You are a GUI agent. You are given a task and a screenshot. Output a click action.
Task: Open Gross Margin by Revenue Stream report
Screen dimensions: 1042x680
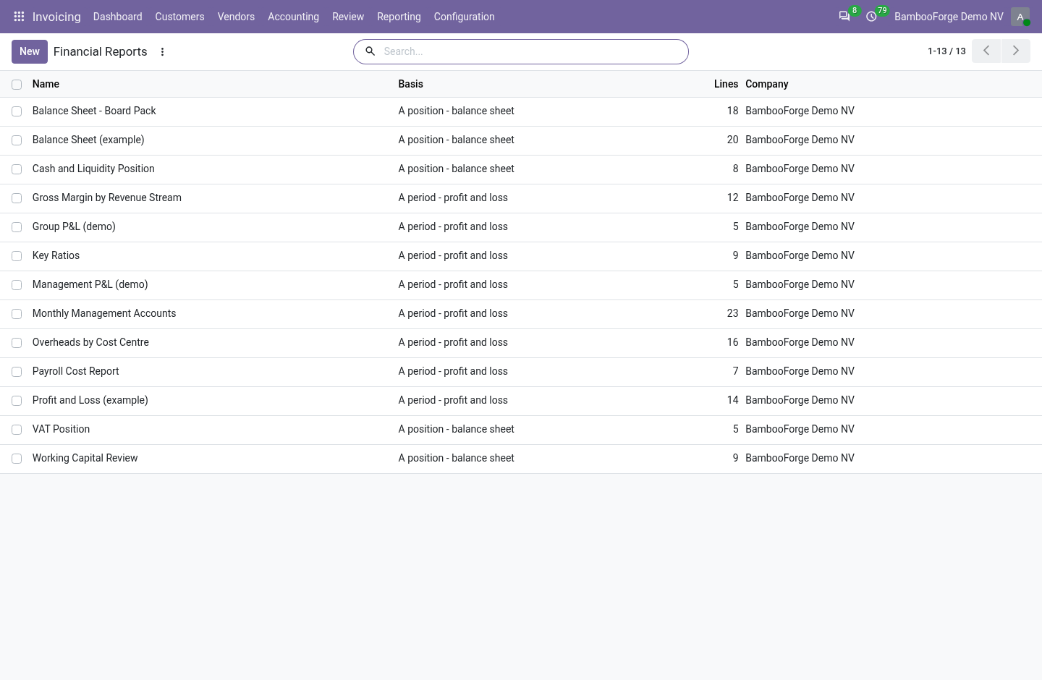(x=107, y=197)
